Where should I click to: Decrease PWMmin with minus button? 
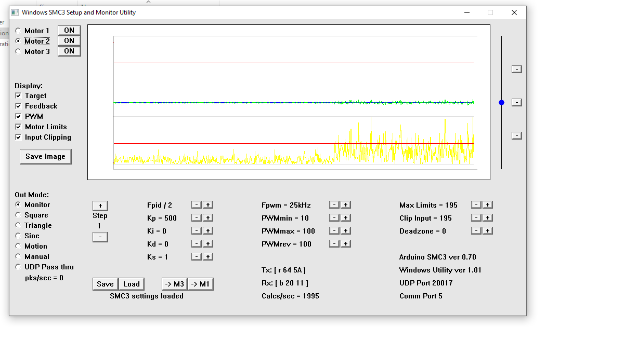point(334,217)
